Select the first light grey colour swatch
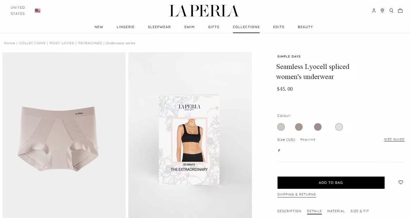Screen dimensions: 410x218 [281, 127]
